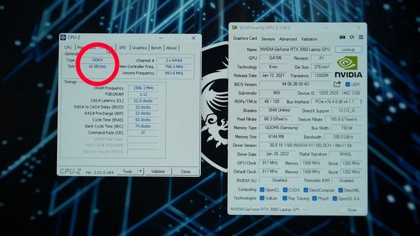Click the Shaders value 3840 Unified
Screen dimensions: 420x236
click(279, 110)
